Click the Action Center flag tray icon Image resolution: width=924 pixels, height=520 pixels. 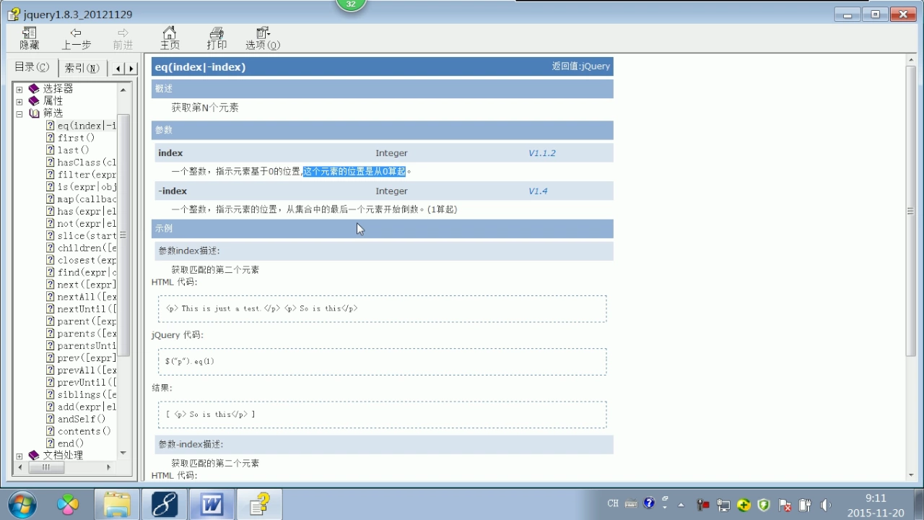(785, 505)
